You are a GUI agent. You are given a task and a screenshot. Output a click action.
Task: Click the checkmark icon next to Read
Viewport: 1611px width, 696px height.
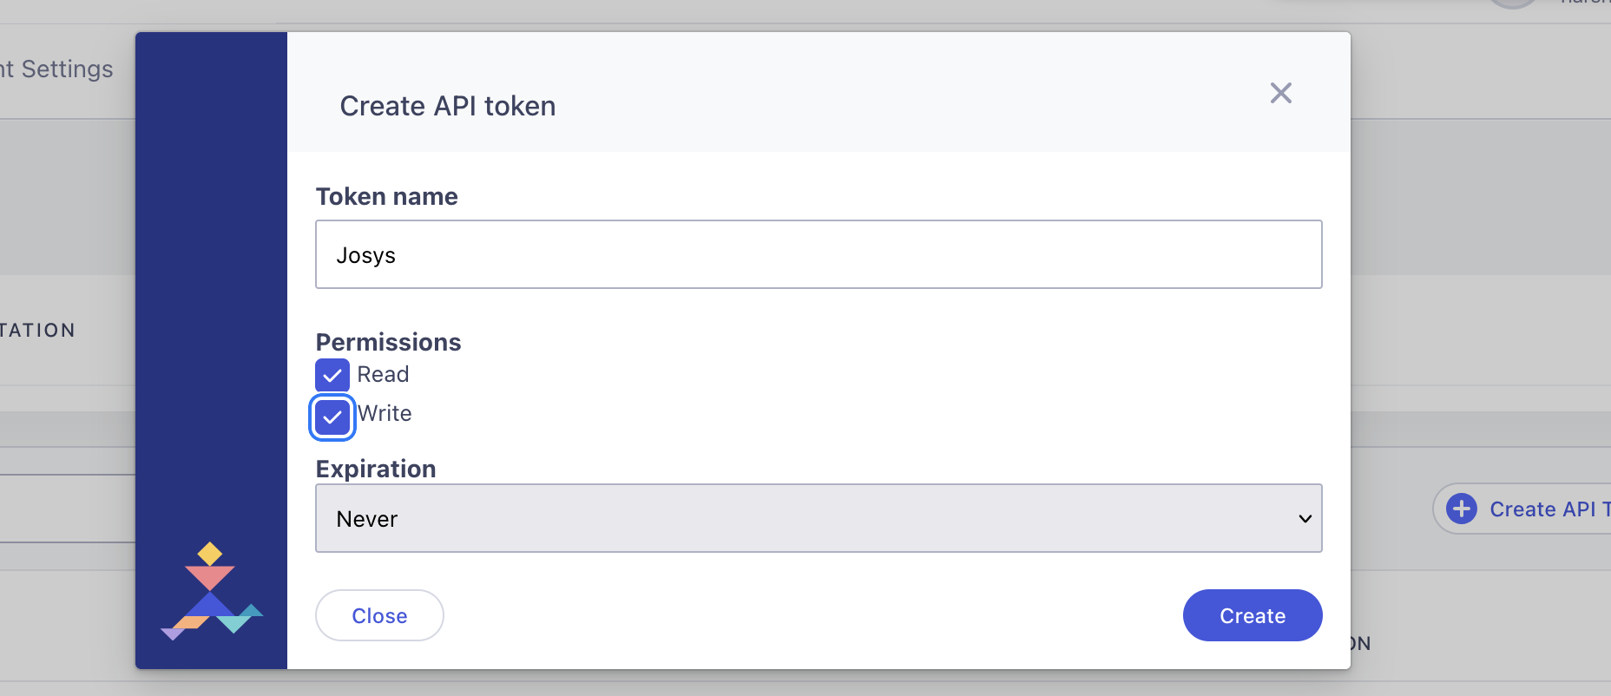pyautogui.click(x=332, y=375)
